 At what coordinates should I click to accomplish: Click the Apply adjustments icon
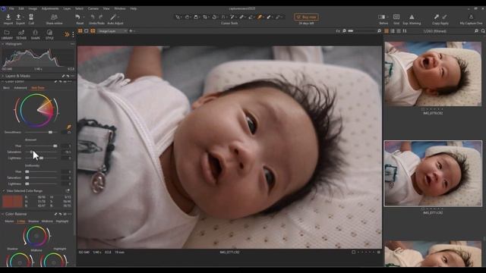click(444, 17)
